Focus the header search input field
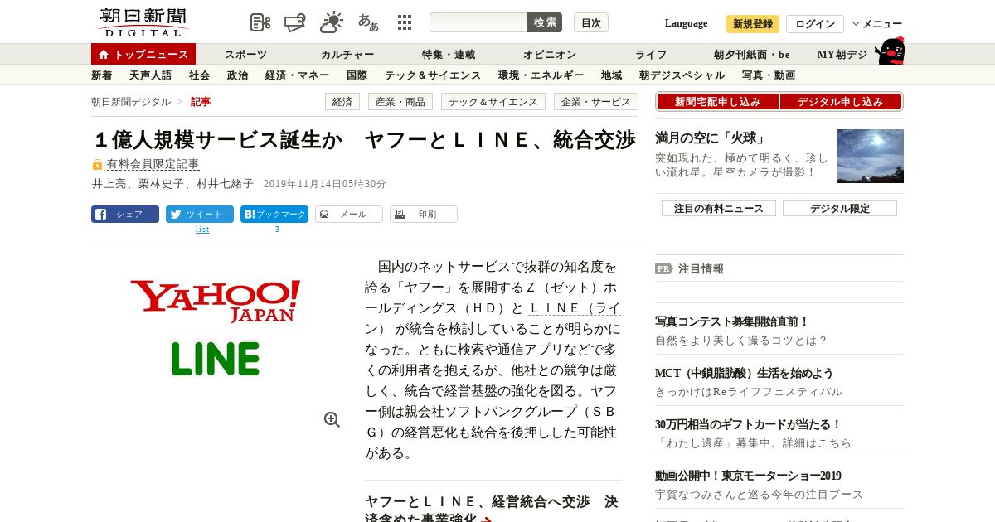Image resolution: width=995 pixels, height=522 pixels. [x=478, y=22]
